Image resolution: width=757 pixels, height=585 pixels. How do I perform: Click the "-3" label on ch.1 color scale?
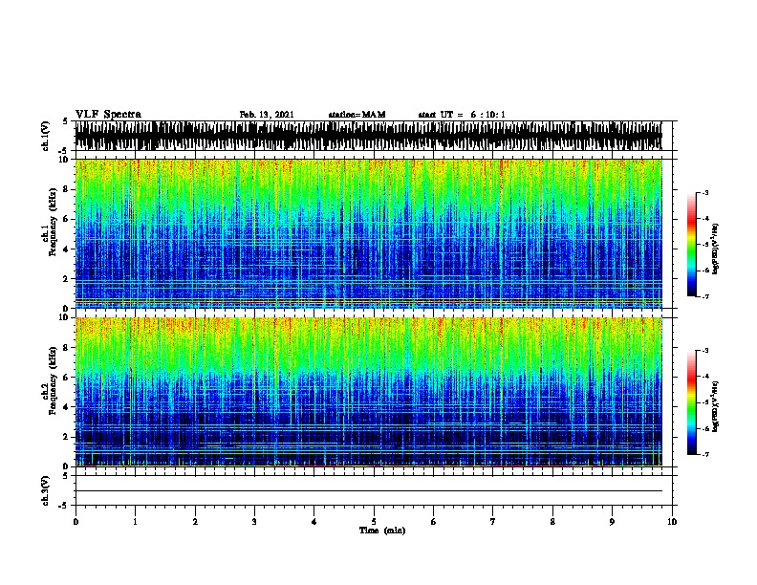tap(705, 192)
